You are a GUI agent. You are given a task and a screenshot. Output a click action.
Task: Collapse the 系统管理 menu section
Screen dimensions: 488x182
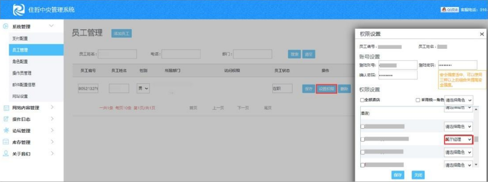(x=52, y=26)
